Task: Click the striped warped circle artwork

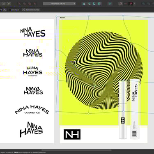Action: (103, 70)
